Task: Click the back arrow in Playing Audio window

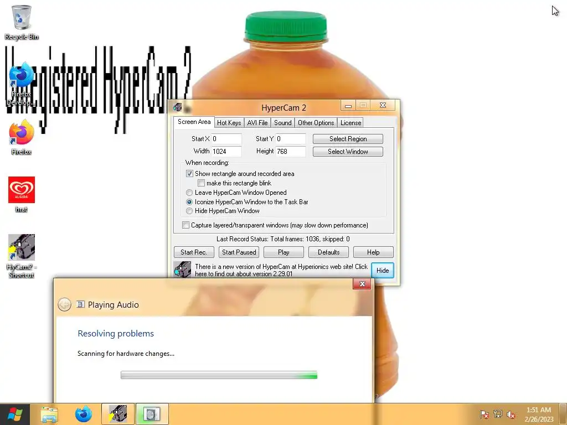Action: [x=64, y=305]
